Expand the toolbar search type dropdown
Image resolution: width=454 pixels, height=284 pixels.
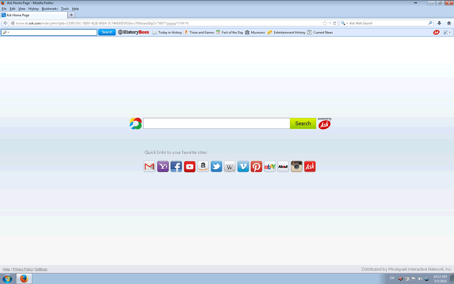click(5, 32)
